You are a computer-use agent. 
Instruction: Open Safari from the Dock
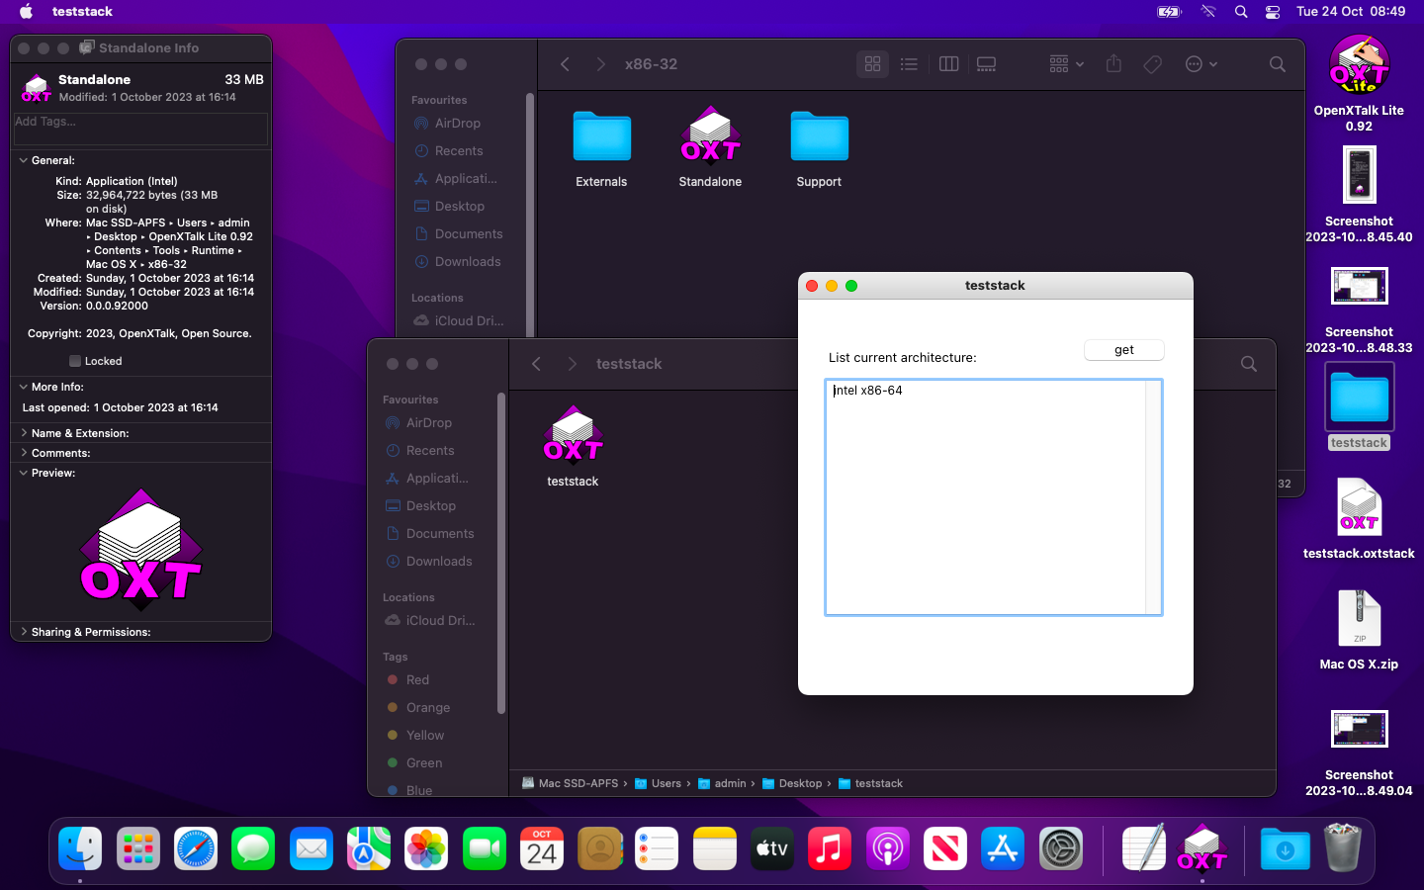coord(196,848)
